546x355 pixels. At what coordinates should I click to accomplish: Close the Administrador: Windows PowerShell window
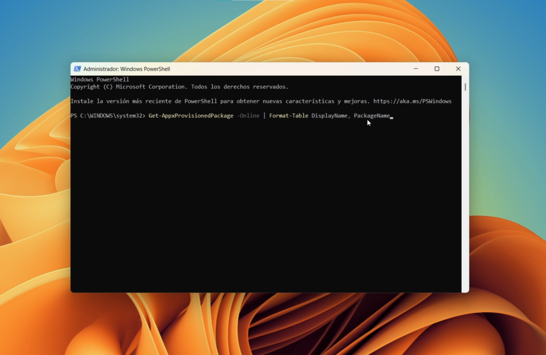pos(458,69)
